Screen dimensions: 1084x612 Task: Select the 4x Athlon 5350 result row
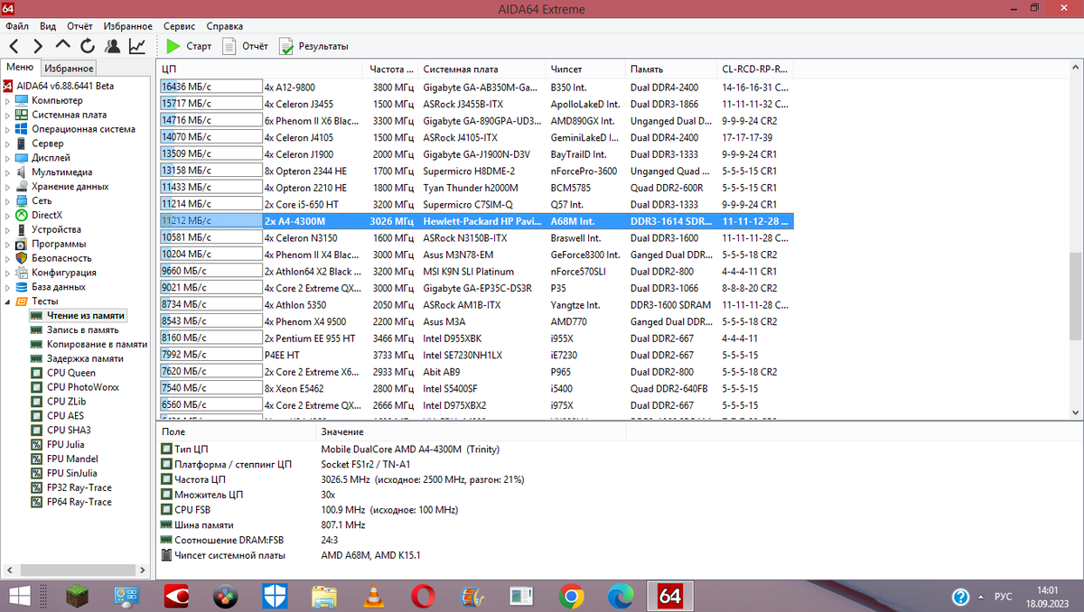[x=475, y=305]
